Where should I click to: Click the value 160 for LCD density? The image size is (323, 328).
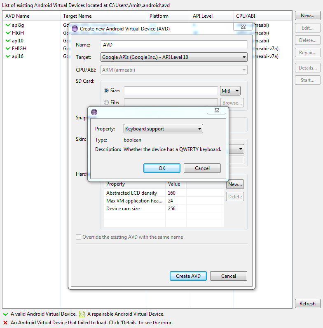171,193
